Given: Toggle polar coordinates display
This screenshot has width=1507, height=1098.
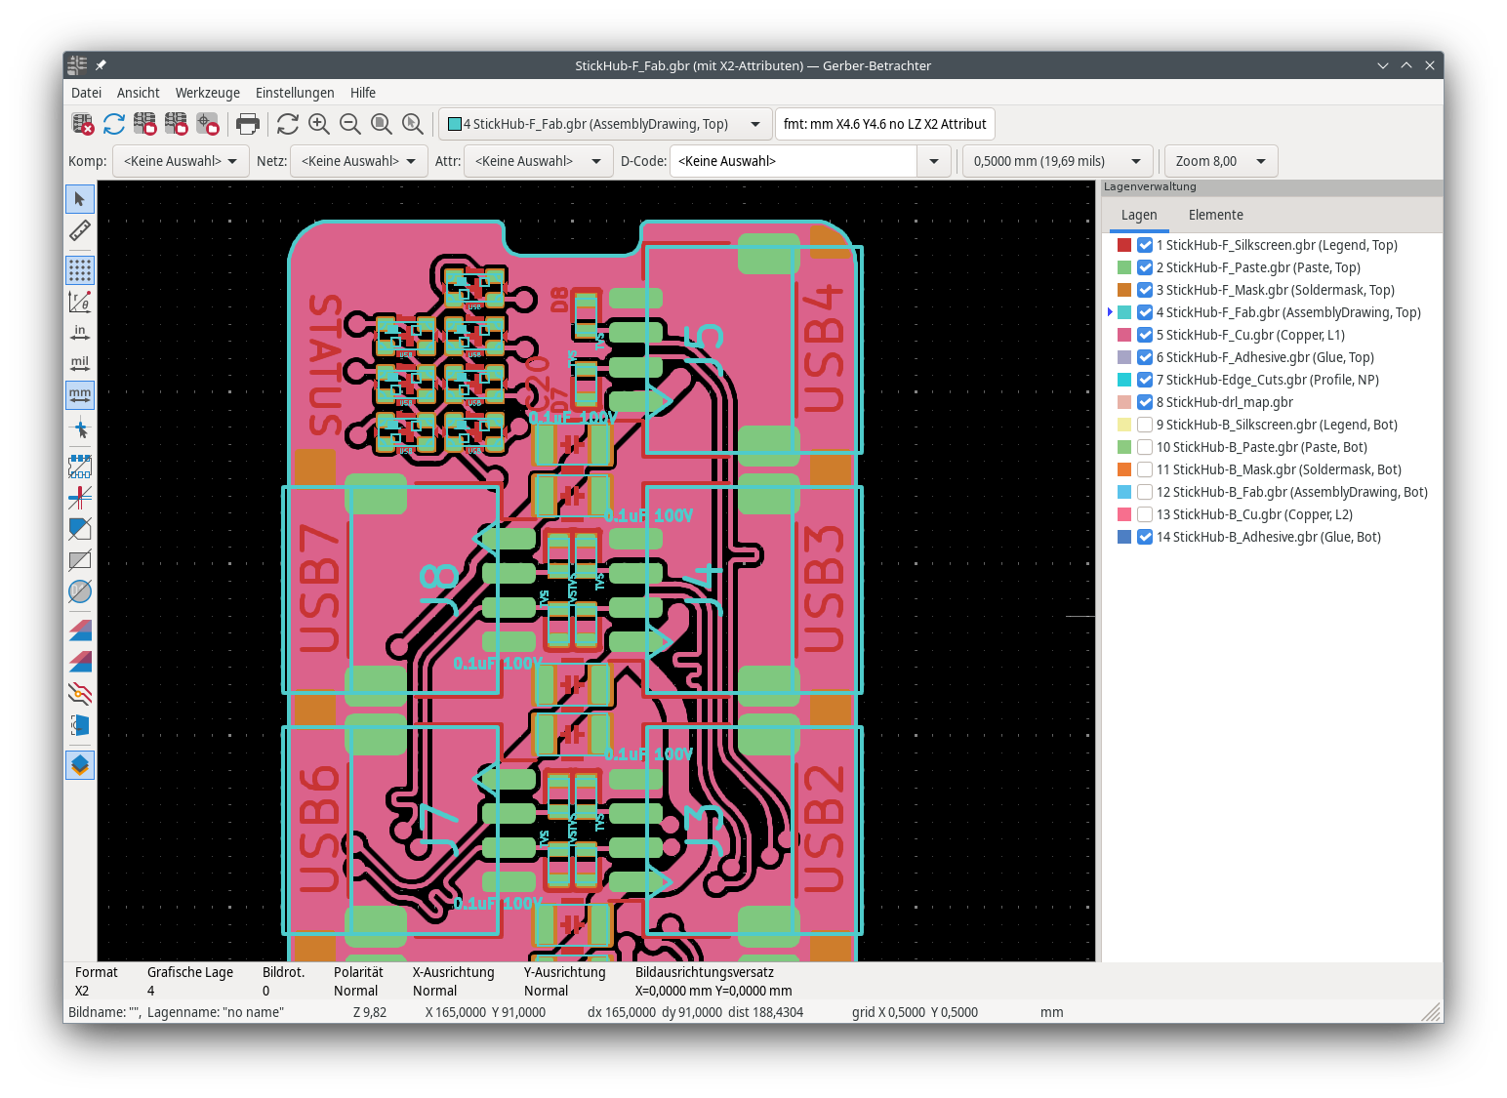Looking at the screenshot, I should [x=80, y=302].
